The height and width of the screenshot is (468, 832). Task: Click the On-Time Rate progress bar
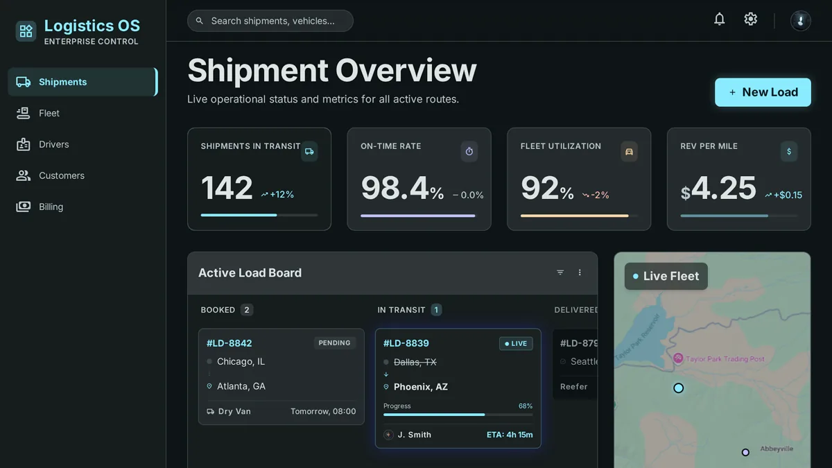pyautogui.click(x=419, y=216)
